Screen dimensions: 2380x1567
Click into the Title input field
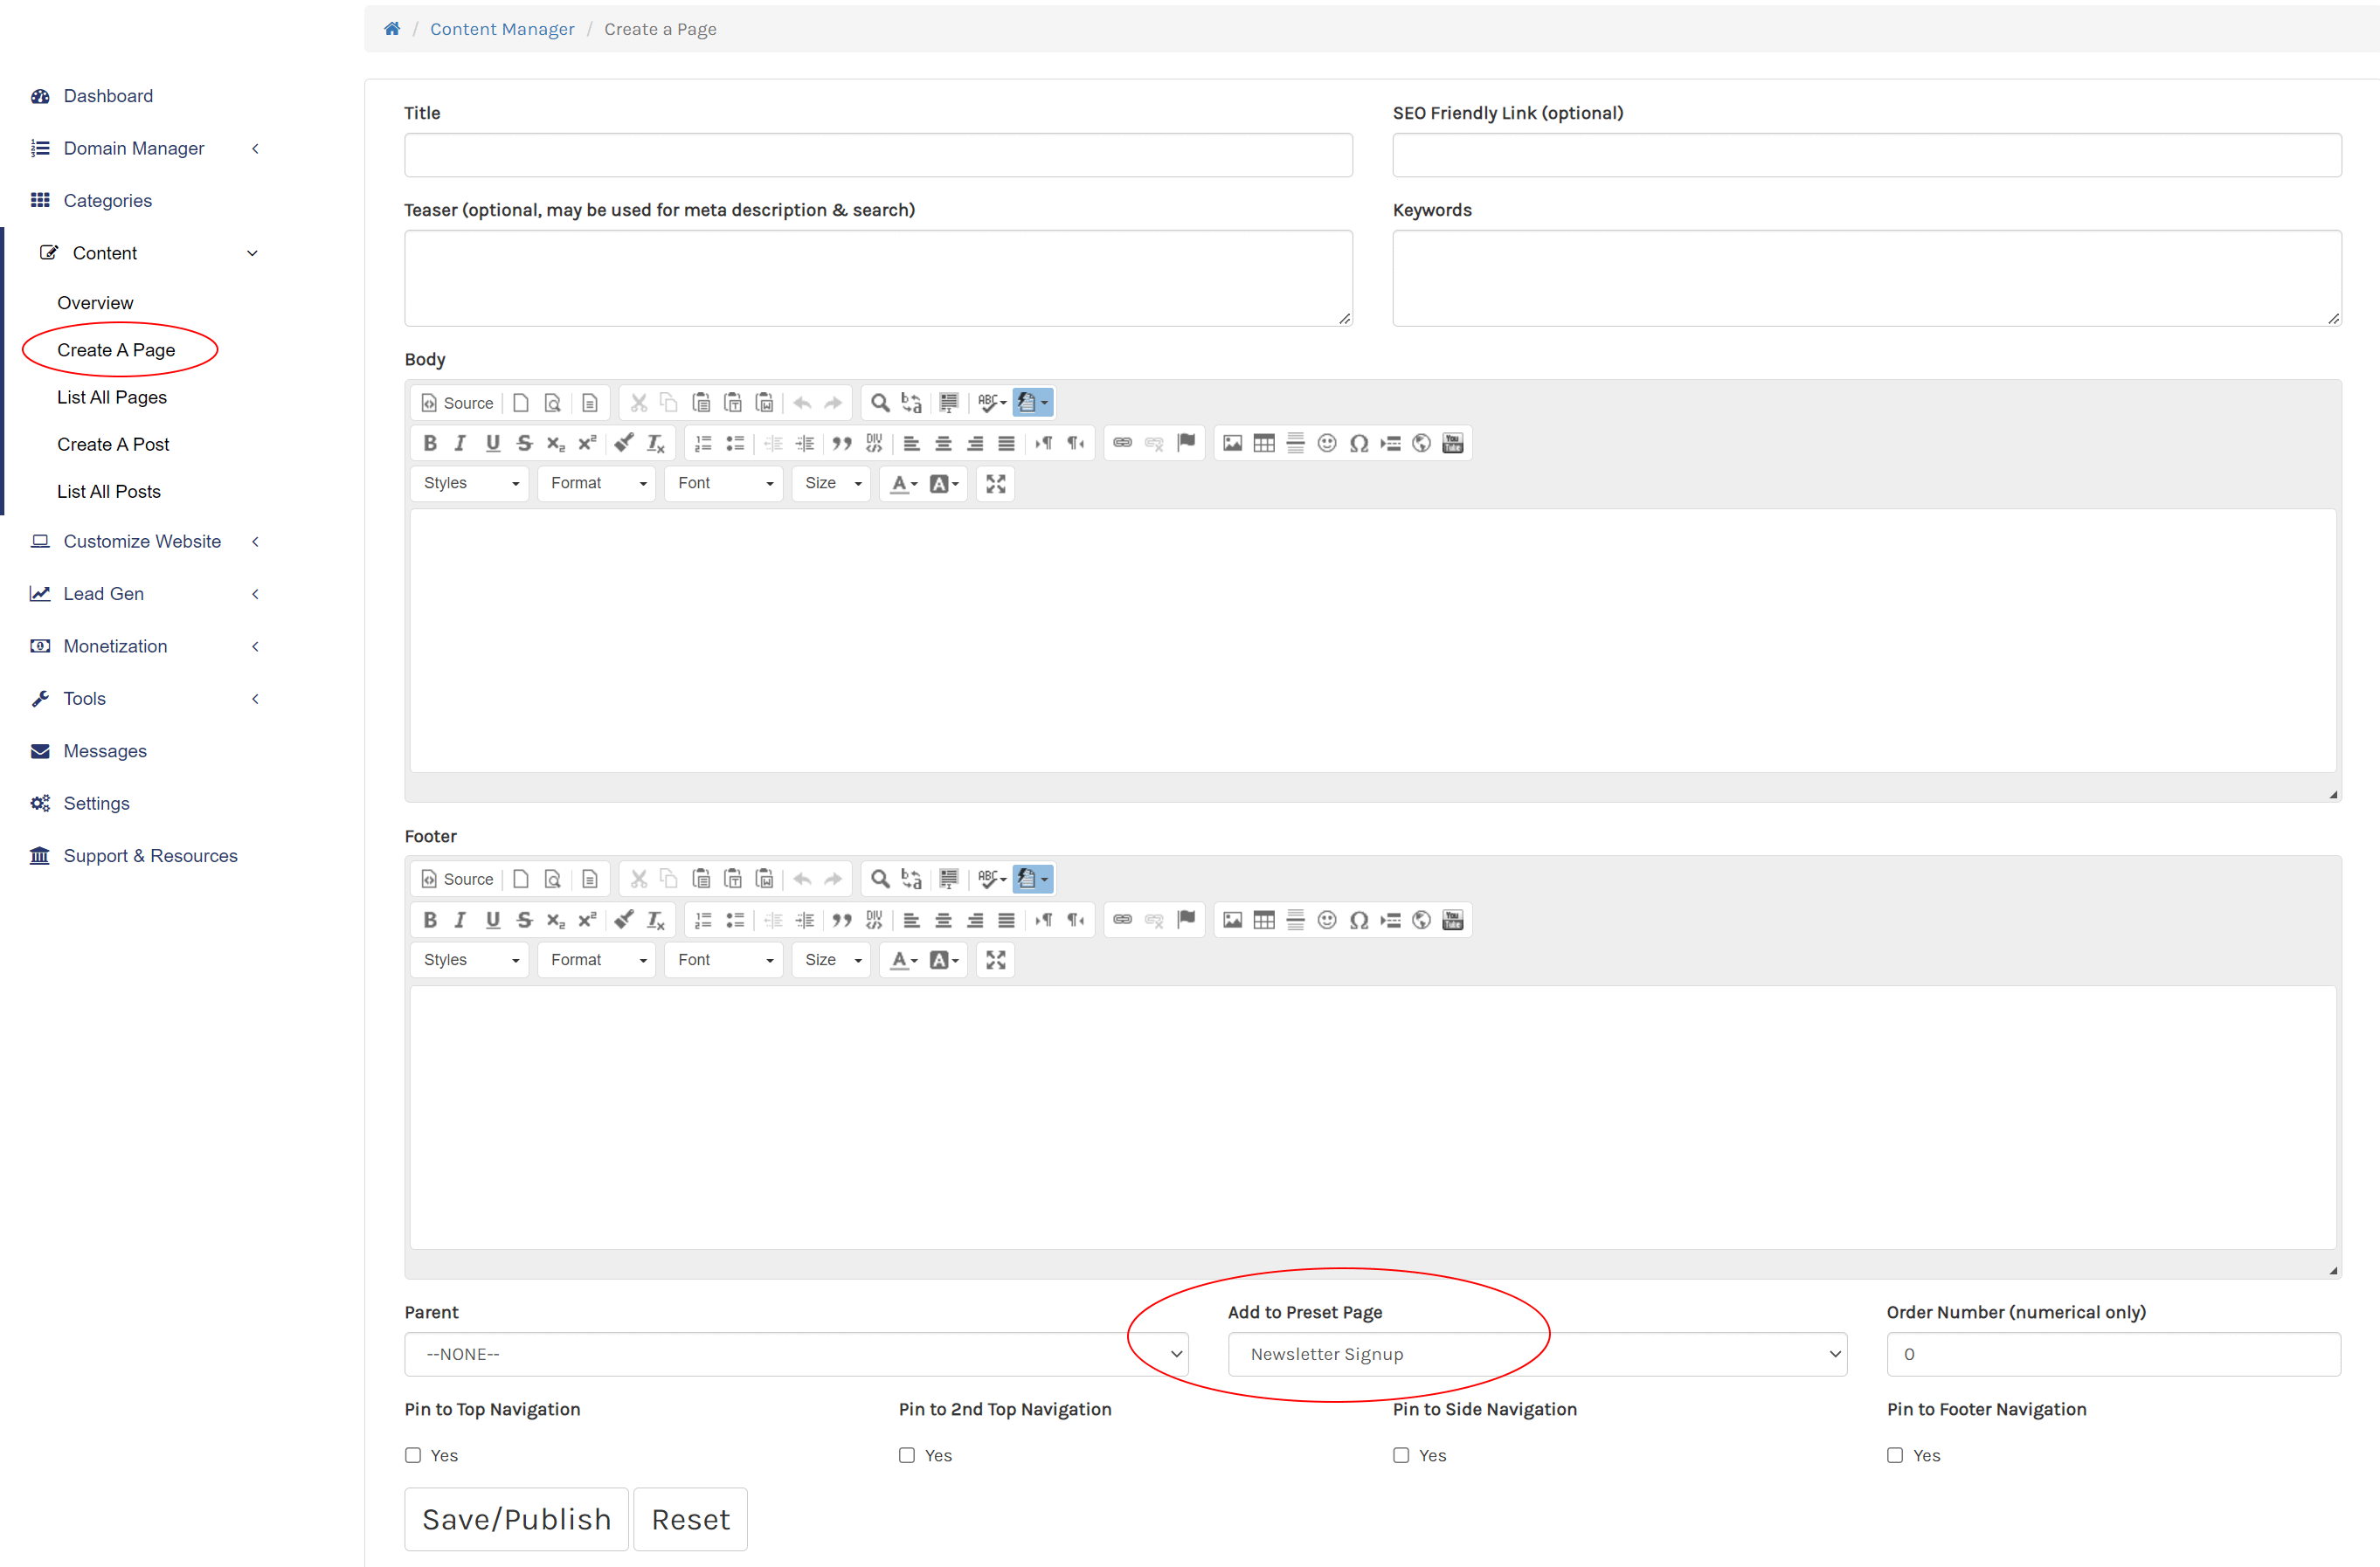click(878, 155)
